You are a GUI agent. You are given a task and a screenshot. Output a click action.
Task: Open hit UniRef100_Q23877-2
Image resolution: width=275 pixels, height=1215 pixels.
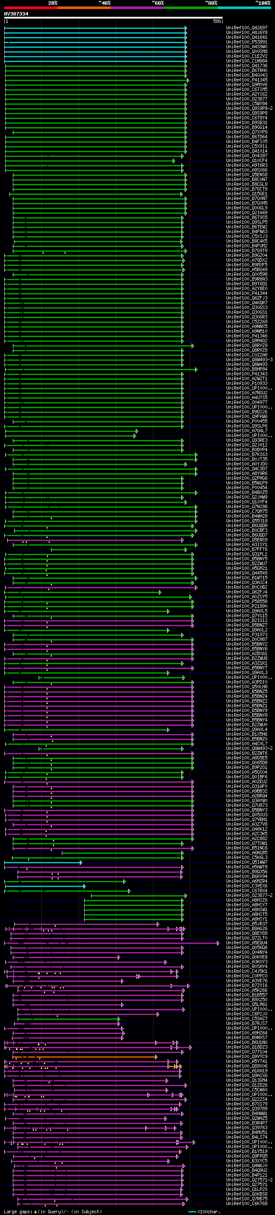tap(249, 895)
